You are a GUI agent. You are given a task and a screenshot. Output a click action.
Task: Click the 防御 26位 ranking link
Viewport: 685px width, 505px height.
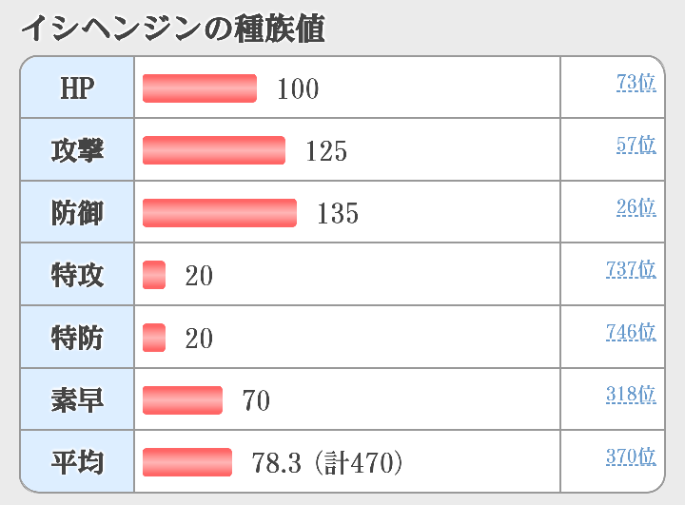coord(636,207)
